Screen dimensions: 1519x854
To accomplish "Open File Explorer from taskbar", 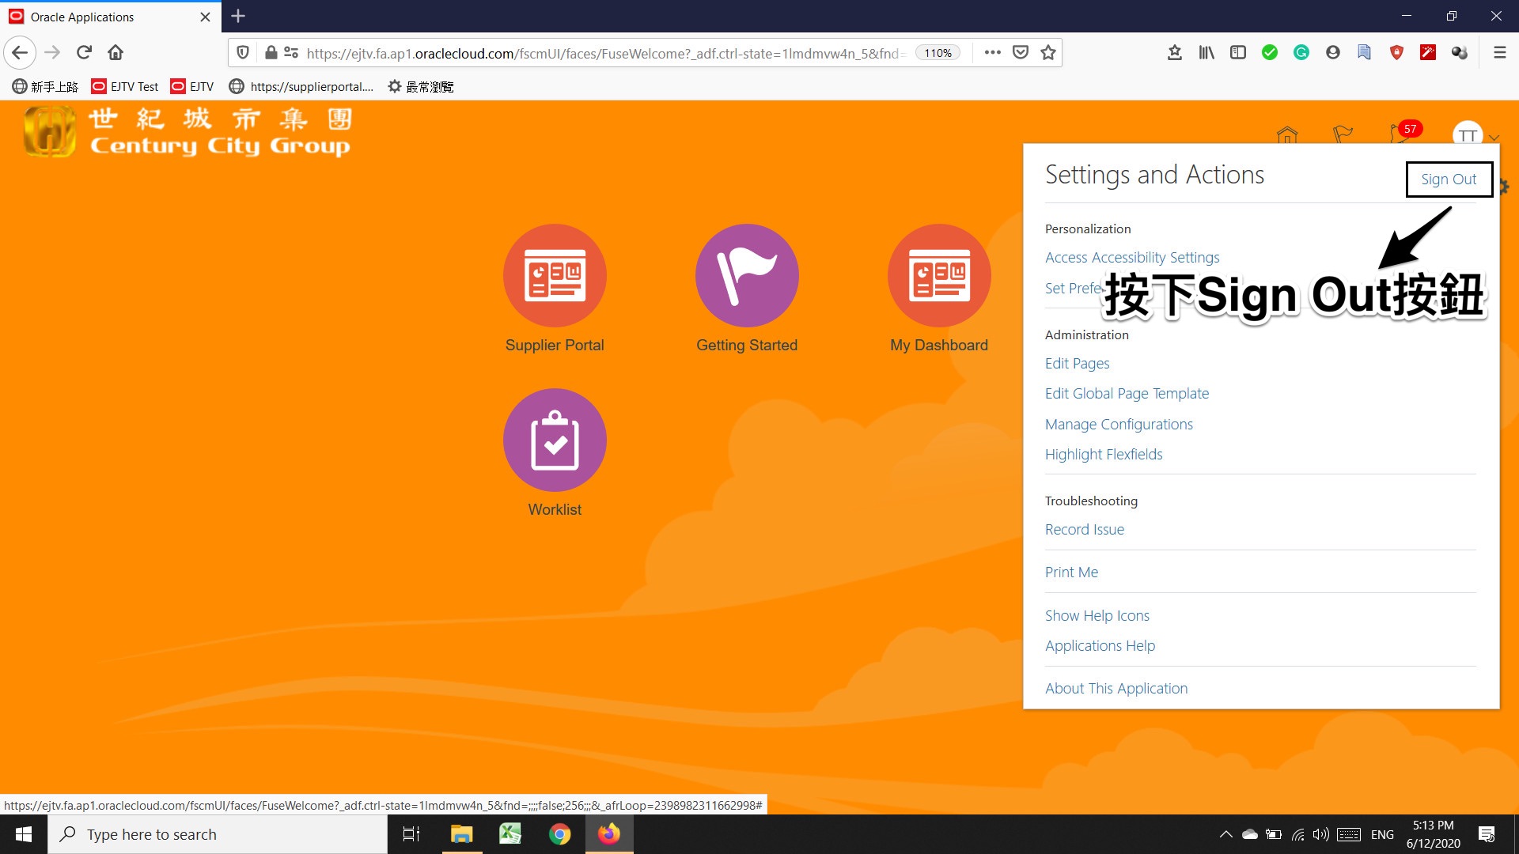I will 461,834.
